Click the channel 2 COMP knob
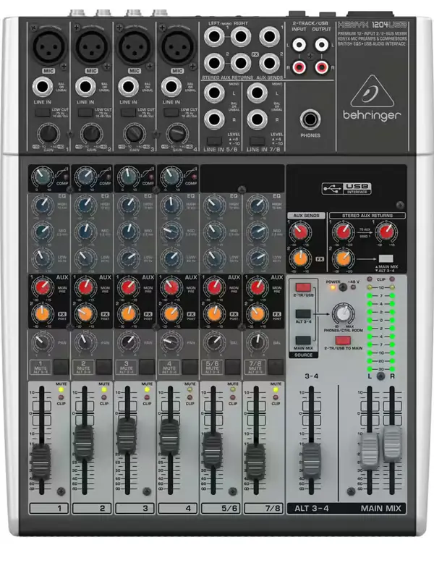The height and width of the screenshot is (579, 434). tap(85, 177)
